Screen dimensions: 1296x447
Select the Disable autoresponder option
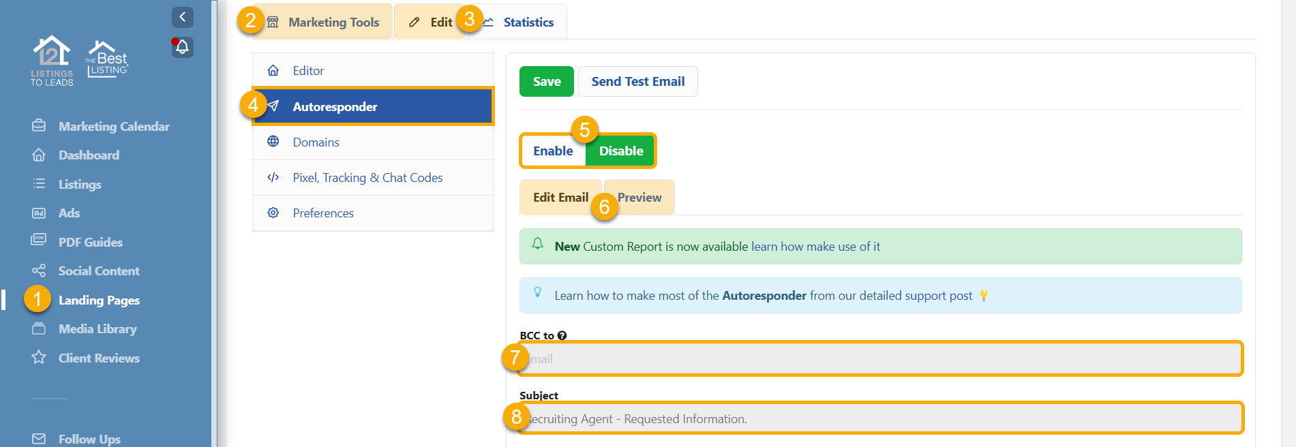(x=620, y=151)
